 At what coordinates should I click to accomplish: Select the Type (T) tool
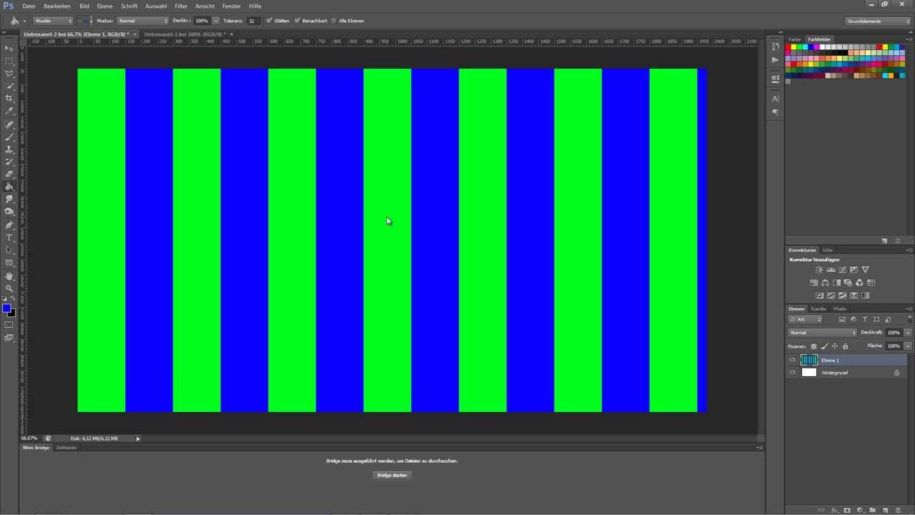[x=9, y=237]
